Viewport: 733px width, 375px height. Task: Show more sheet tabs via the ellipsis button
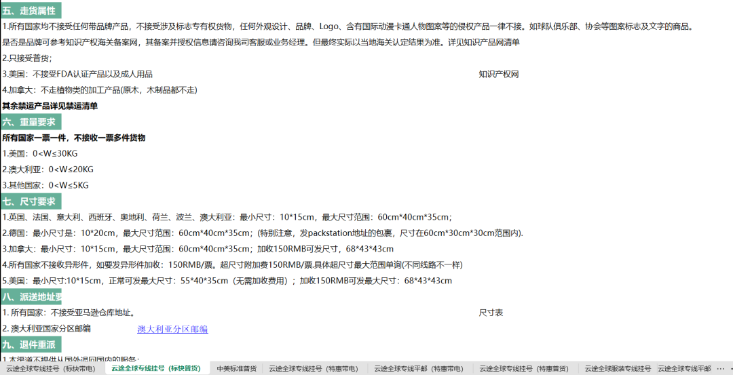coord(720,368)
